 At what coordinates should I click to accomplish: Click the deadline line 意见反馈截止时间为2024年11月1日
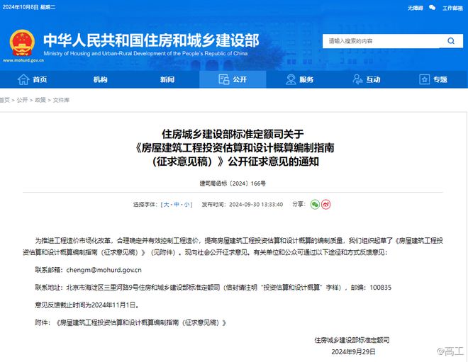pos(87,305)
